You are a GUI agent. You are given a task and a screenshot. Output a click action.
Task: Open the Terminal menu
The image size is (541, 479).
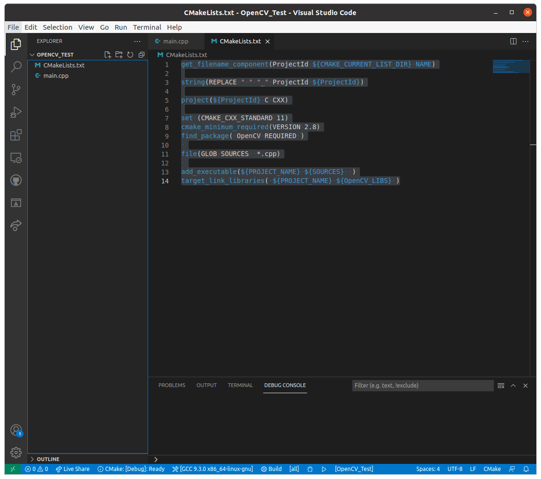[x=147, y=27]
